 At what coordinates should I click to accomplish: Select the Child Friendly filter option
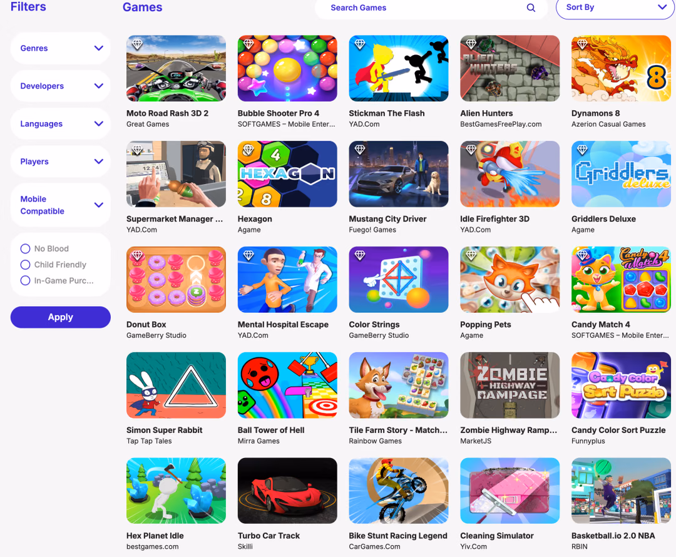[x=26, y=265]
